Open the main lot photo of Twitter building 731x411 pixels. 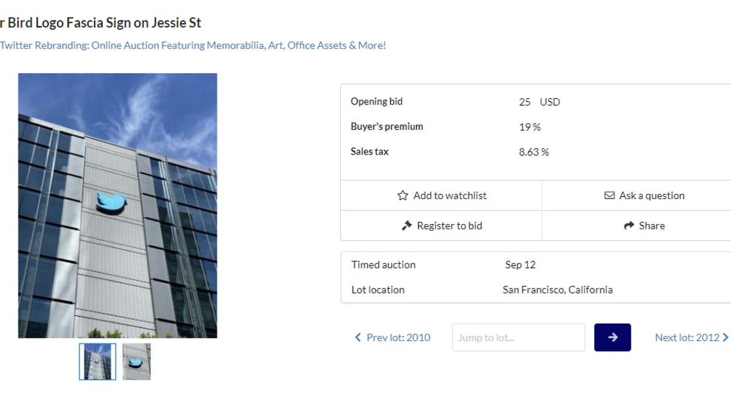coord(118,205)
